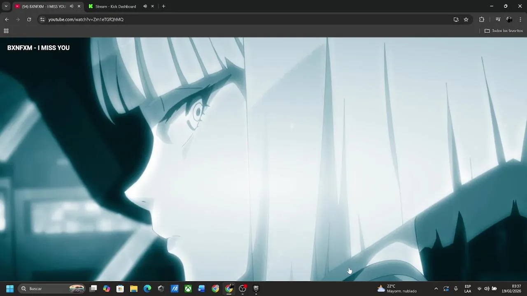Reload the YouTube page
This screenshot has height=296, width=527.
pos(29,19)
